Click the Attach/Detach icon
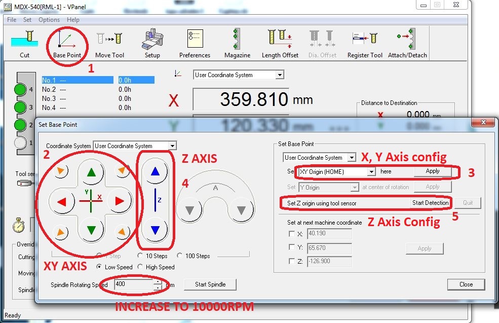 [x=408, y=44]
